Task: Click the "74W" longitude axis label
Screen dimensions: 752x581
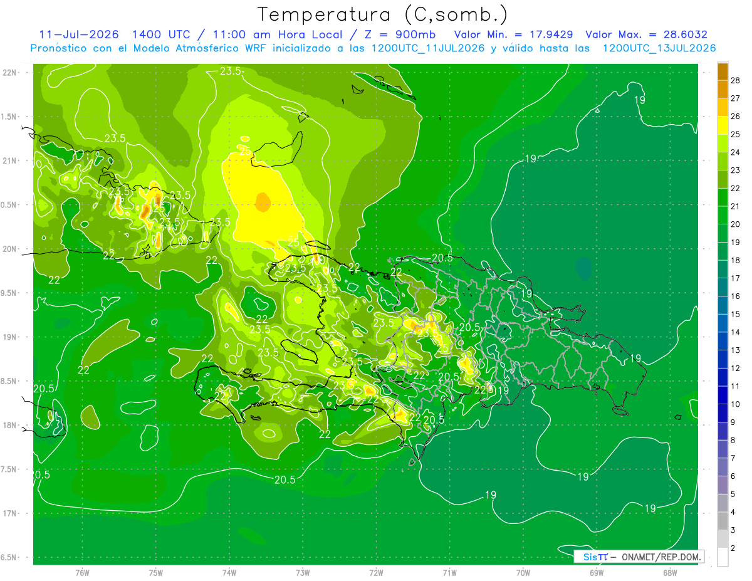Action: [229, 572]
